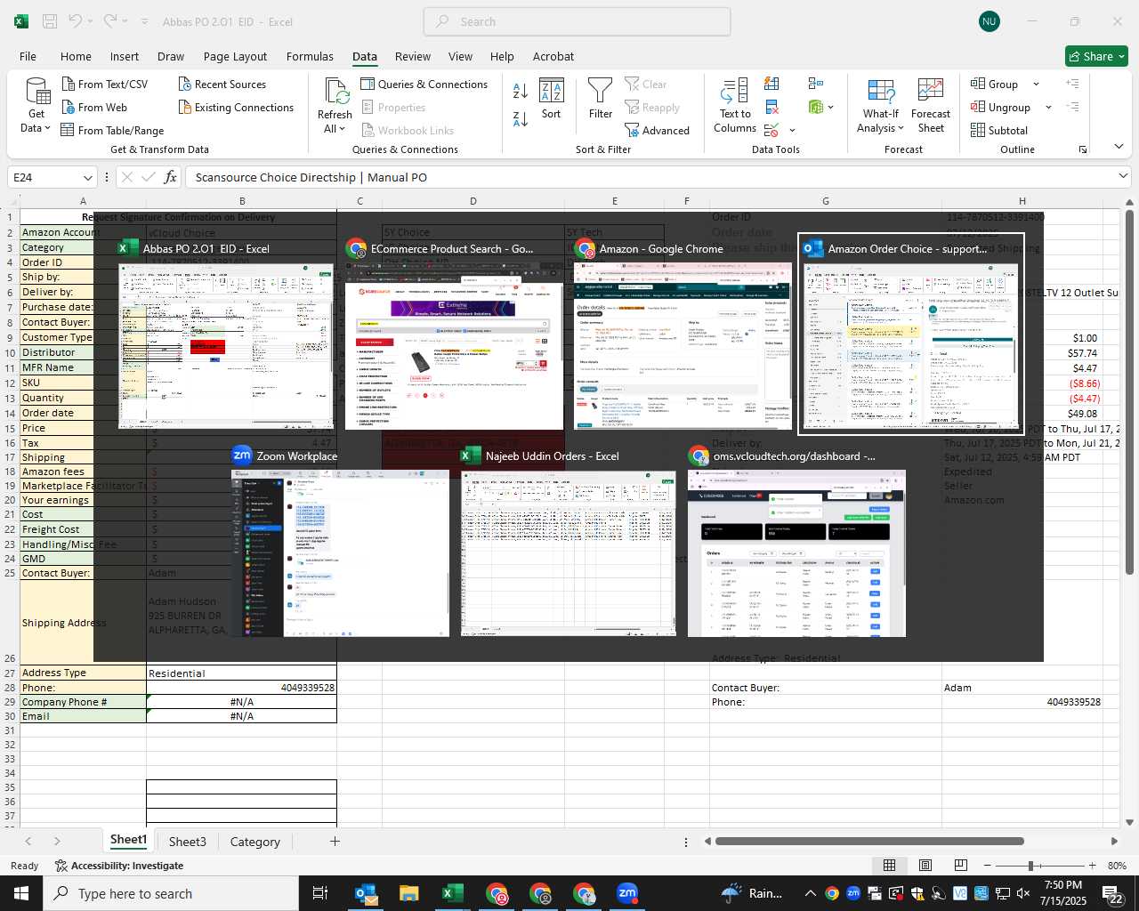Expand the Group dropdown arrow
1139x911 pixels.
[1036, 84]
